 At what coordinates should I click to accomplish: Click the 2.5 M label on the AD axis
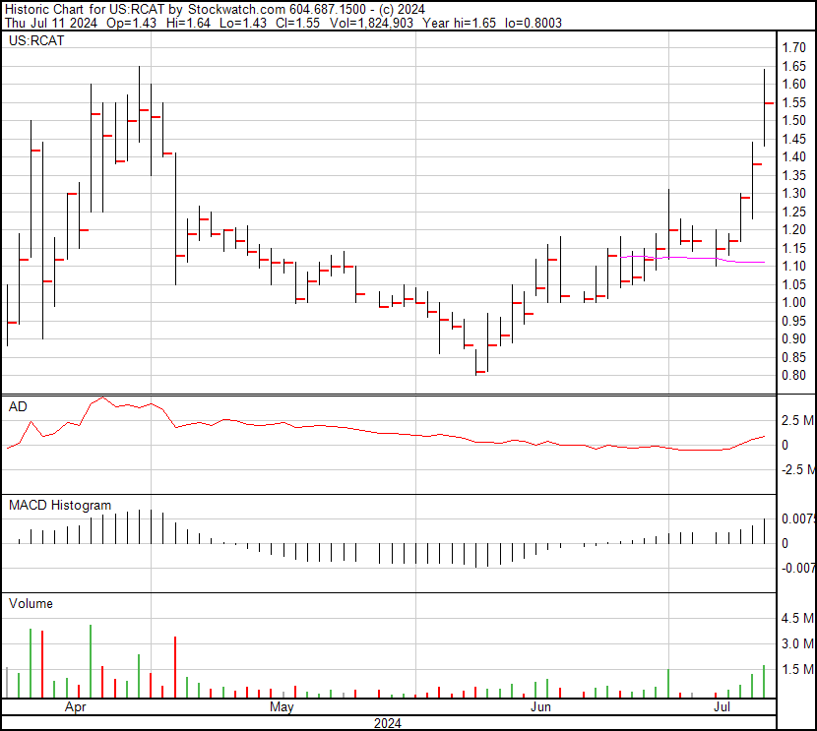coord(796,421)
